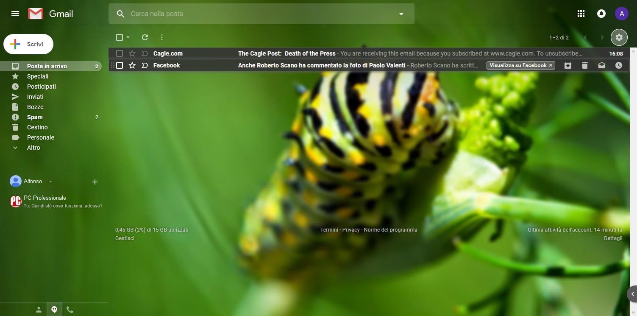Snooze the Facebook email
Image resolution: width=637 pixels, height=316 pixels.
(619, 65)
